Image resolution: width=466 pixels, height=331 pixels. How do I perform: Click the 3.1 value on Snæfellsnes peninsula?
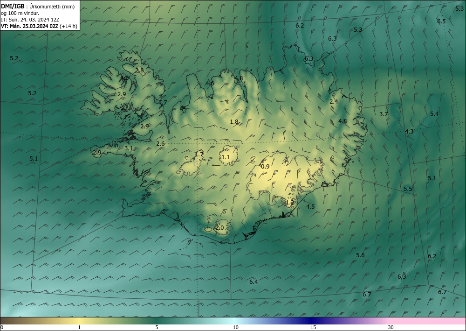click(x=129, y=148)
